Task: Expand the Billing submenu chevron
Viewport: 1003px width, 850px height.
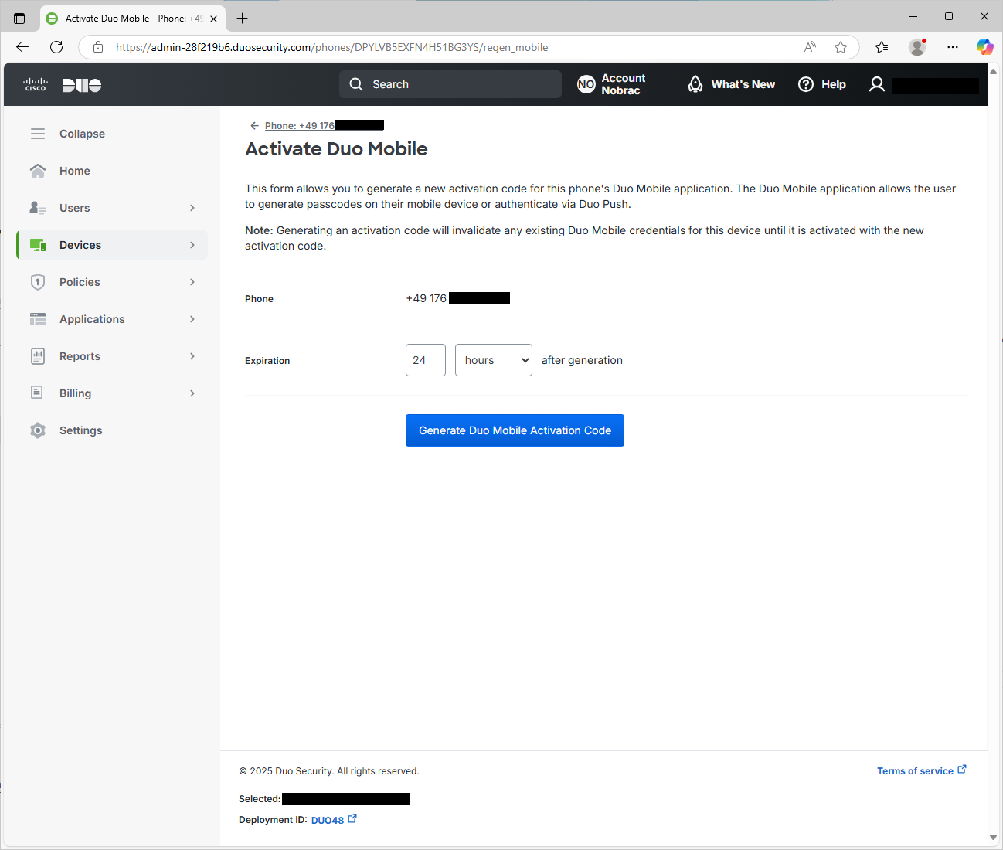Action: pos(192,393)
